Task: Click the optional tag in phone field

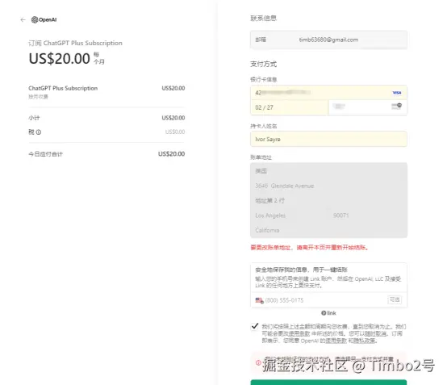Action: [x=395, y=299]
